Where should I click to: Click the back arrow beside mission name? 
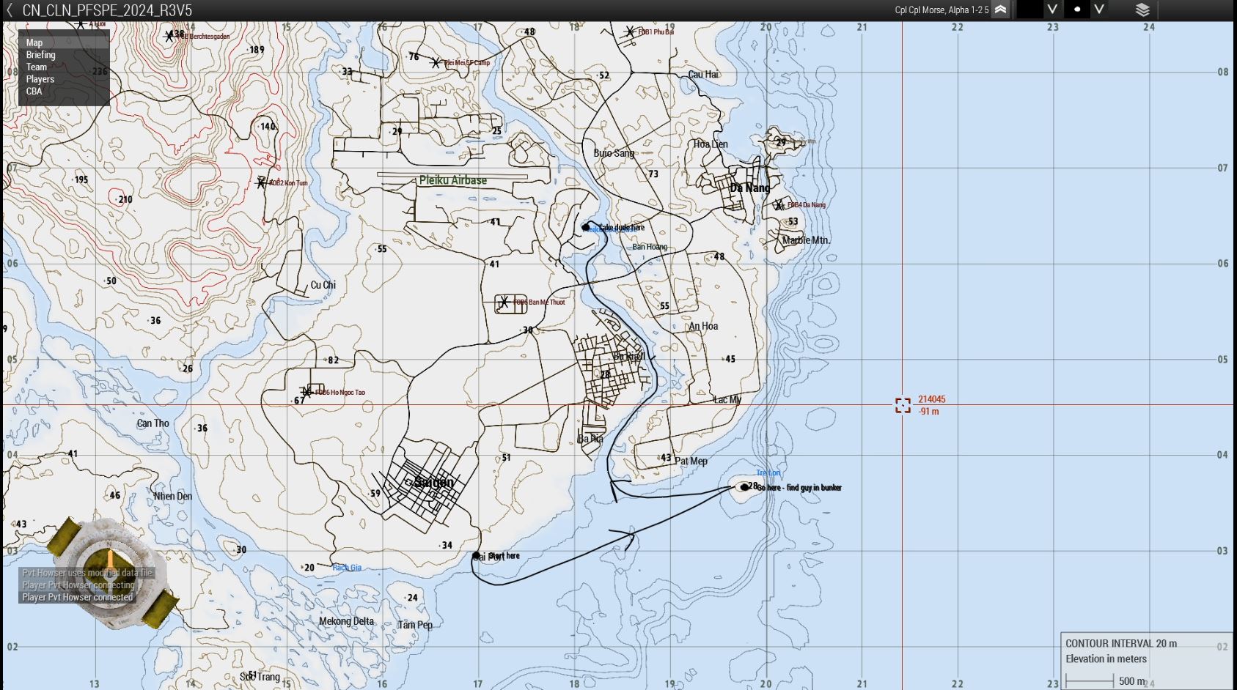[10, 10]
